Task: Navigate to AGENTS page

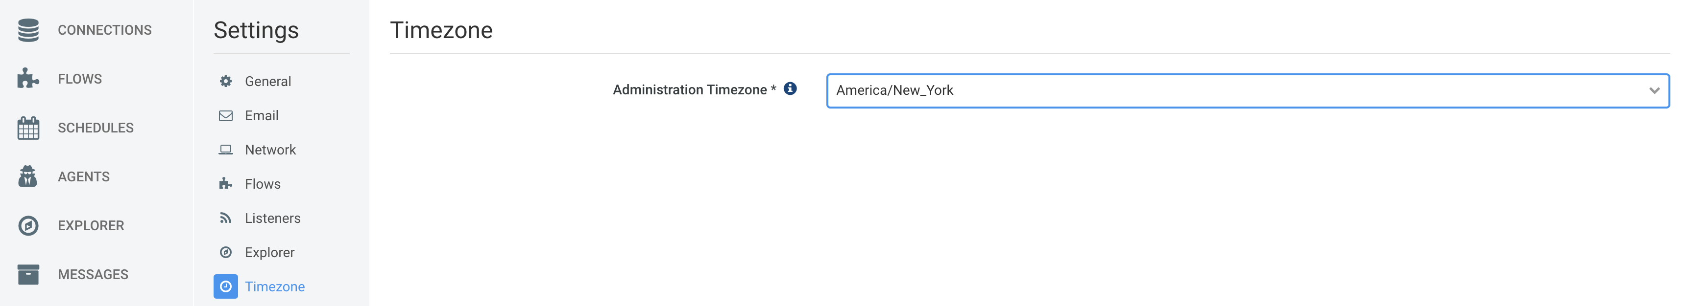Action: pyautogui.click(x=84, y=176)
